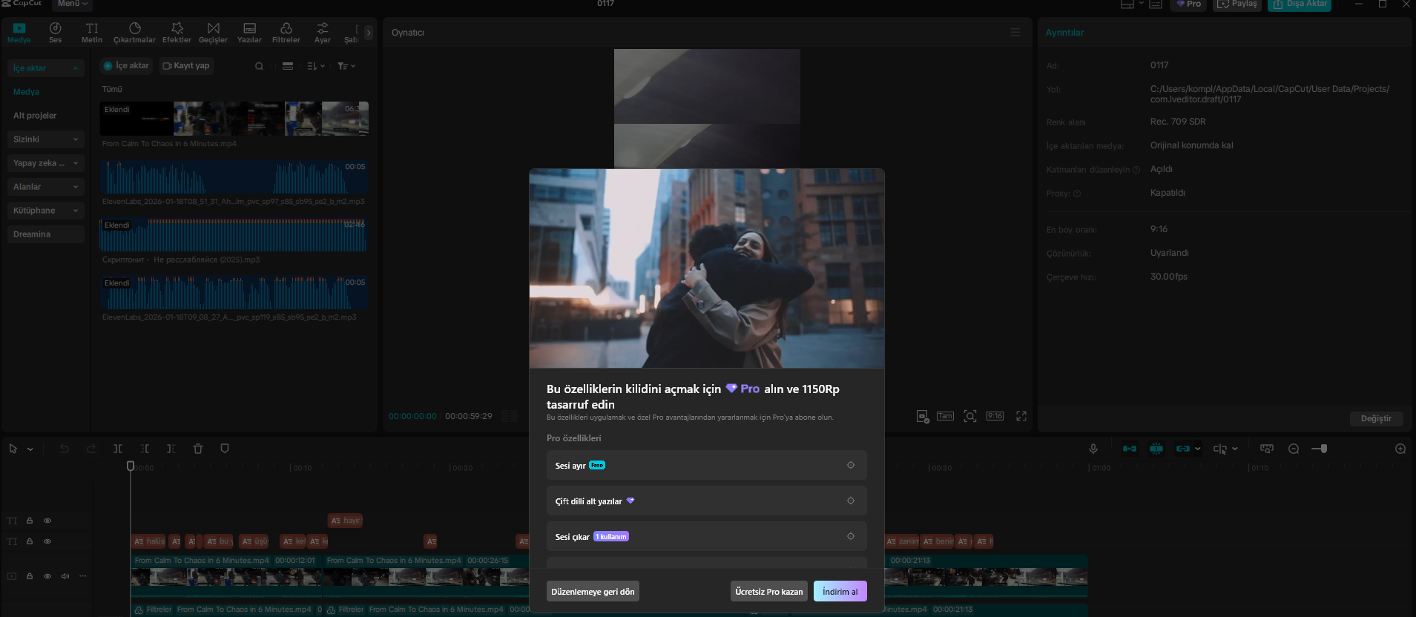Select the video thumbnail From Calm To Chaos
The image size is (1416, 617).
click(234, 119)
